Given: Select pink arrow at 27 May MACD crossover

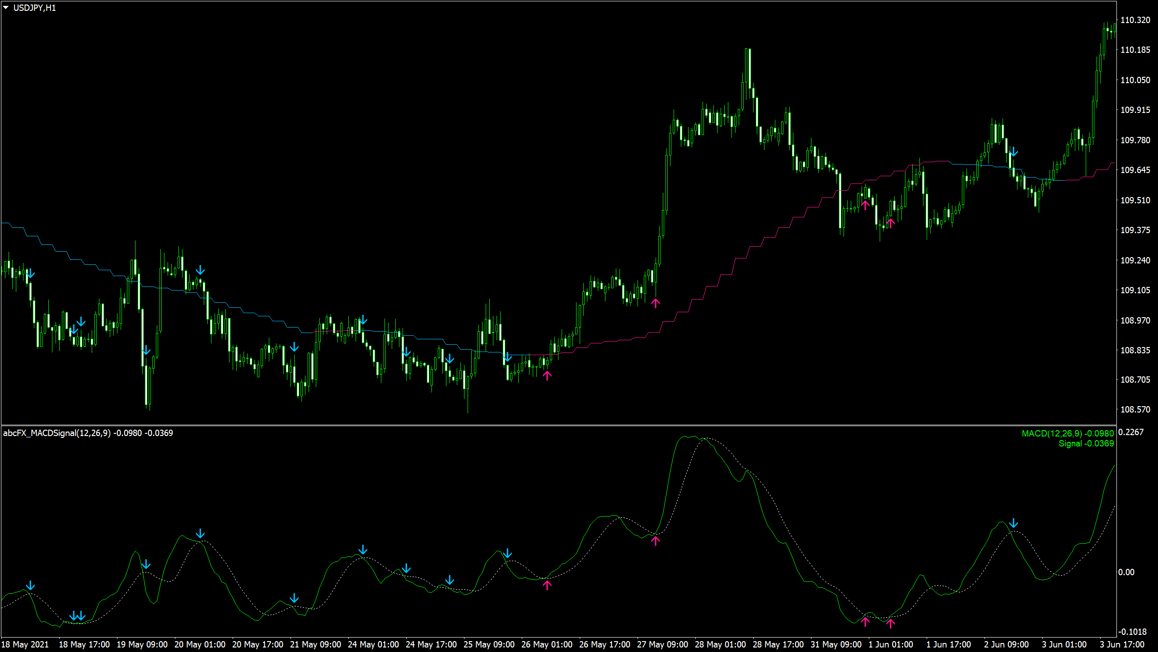Looking at the screenshot, I should [655, 540].
